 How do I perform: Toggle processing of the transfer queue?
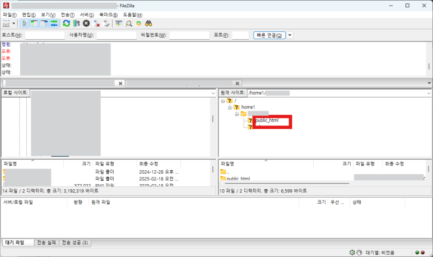click(x=76, y=24)
